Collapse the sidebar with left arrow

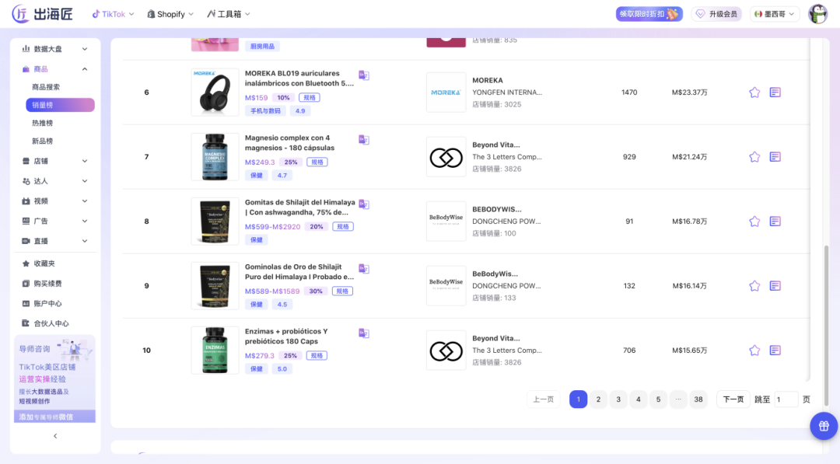point(55,436)
